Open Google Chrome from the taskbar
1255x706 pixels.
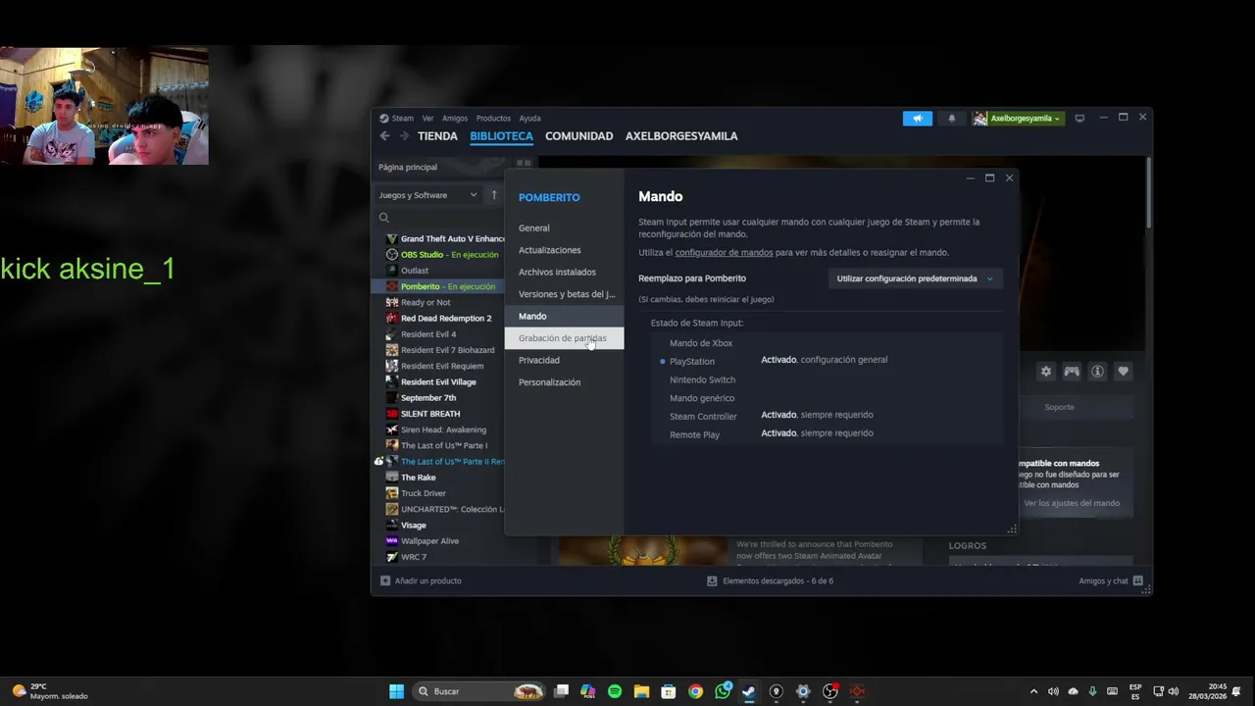(x=695, y=691)
